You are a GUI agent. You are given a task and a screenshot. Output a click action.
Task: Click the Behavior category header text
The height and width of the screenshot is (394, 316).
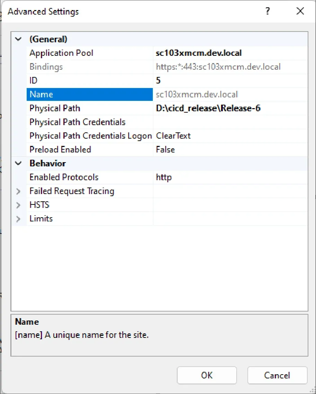(48, 164)
